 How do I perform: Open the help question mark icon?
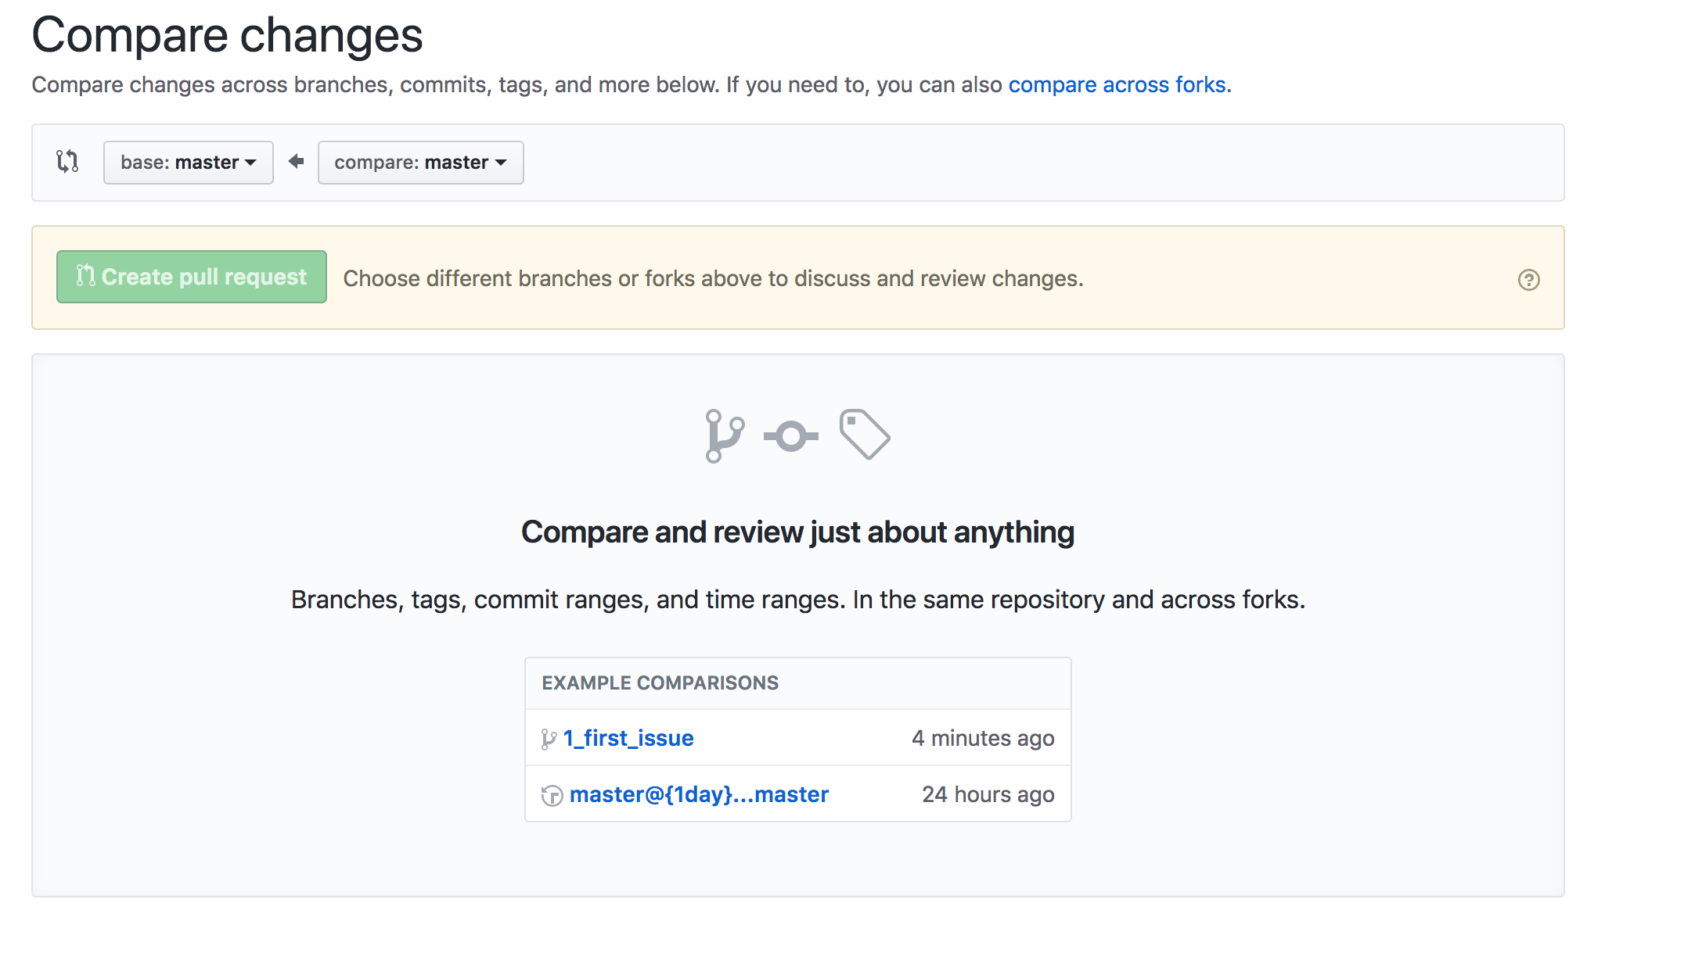pos(1529,279)
